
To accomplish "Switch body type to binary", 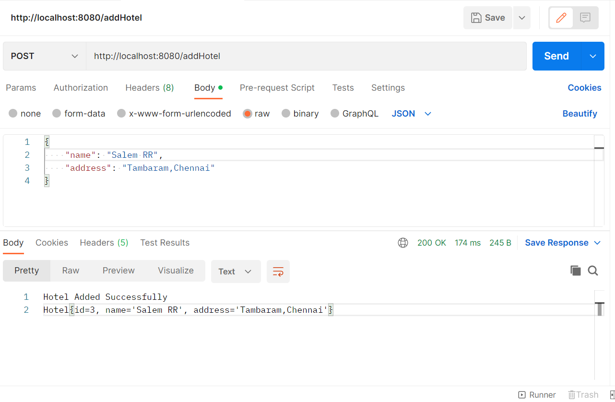I will (x=300, y=113).
